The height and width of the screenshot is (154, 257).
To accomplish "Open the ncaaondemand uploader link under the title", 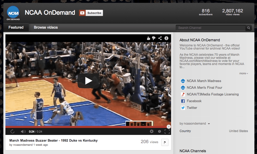I will 23,145.
